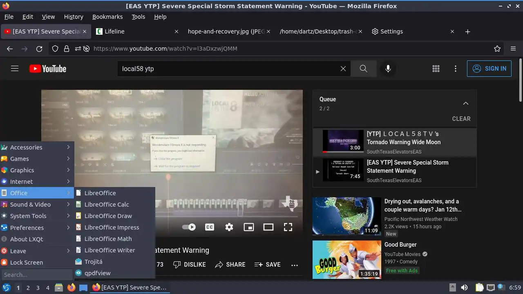Collapse the Queue panel with the chevron
Image resolution: width=523 pixels, height=294 pixels.
pos(465,103)
